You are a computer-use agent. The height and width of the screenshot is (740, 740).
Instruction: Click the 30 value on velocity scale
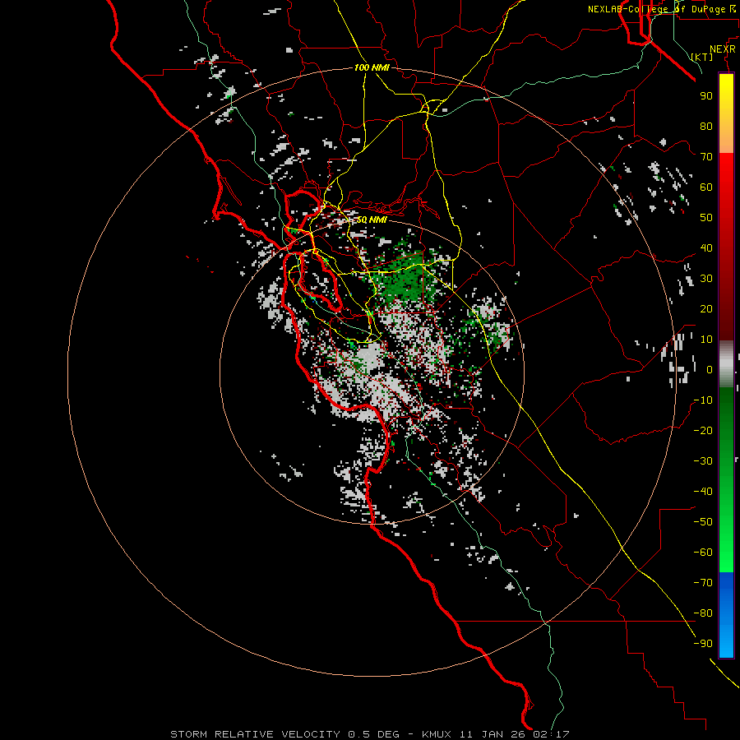(706, 279)
